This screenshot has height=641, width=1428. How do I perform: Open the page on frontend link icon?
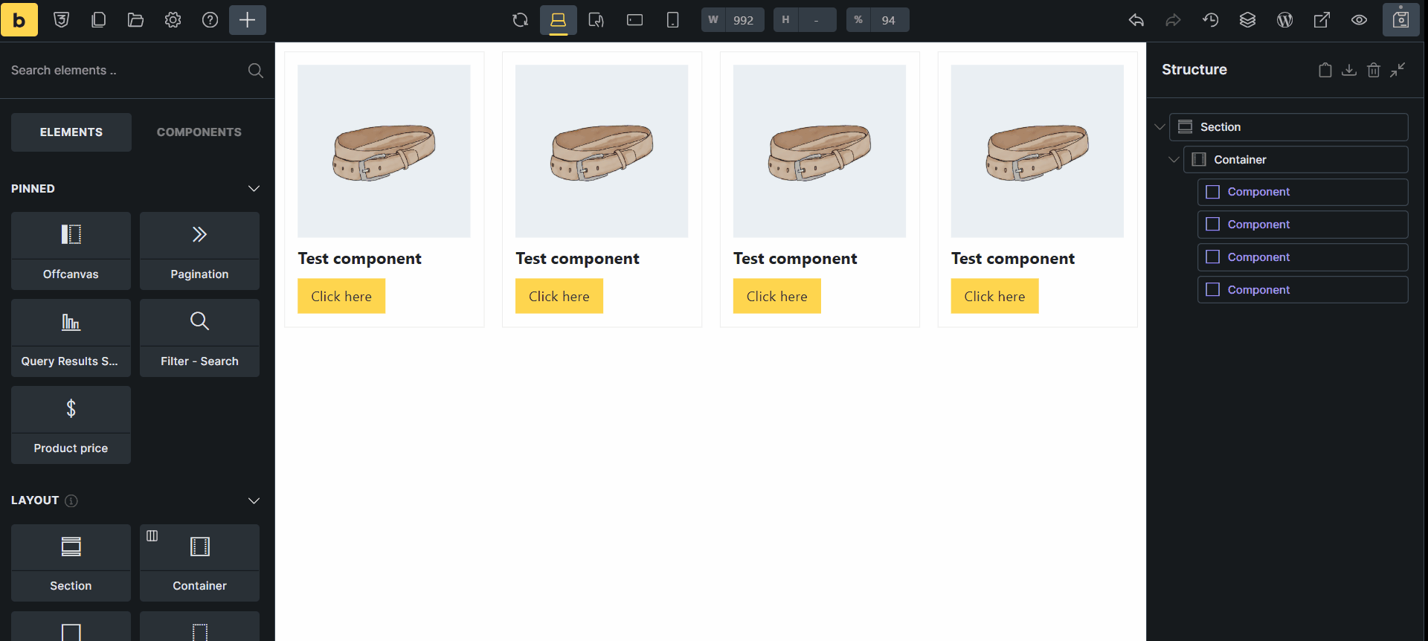[1322, 20]
